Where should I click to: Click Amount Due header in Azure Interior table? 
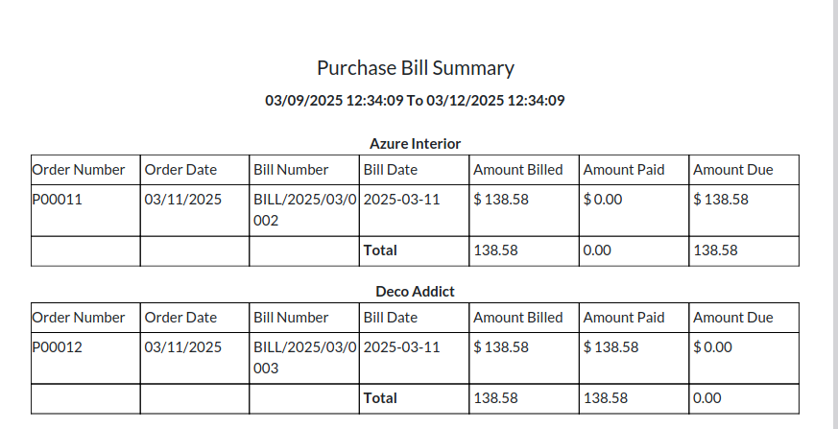[733, 170]
